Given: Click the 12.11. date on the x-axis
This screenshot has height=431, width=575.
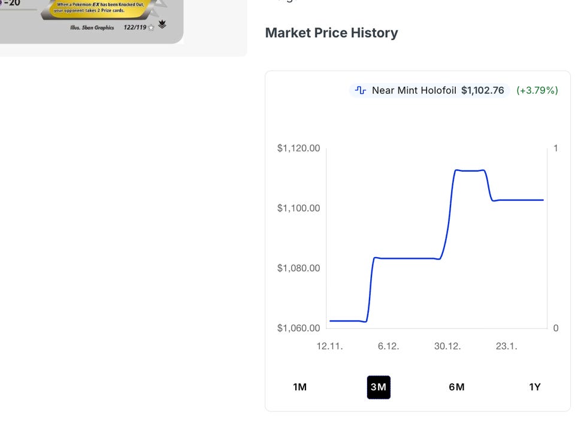Looking at the screenshot, I should tap(329, 346).
